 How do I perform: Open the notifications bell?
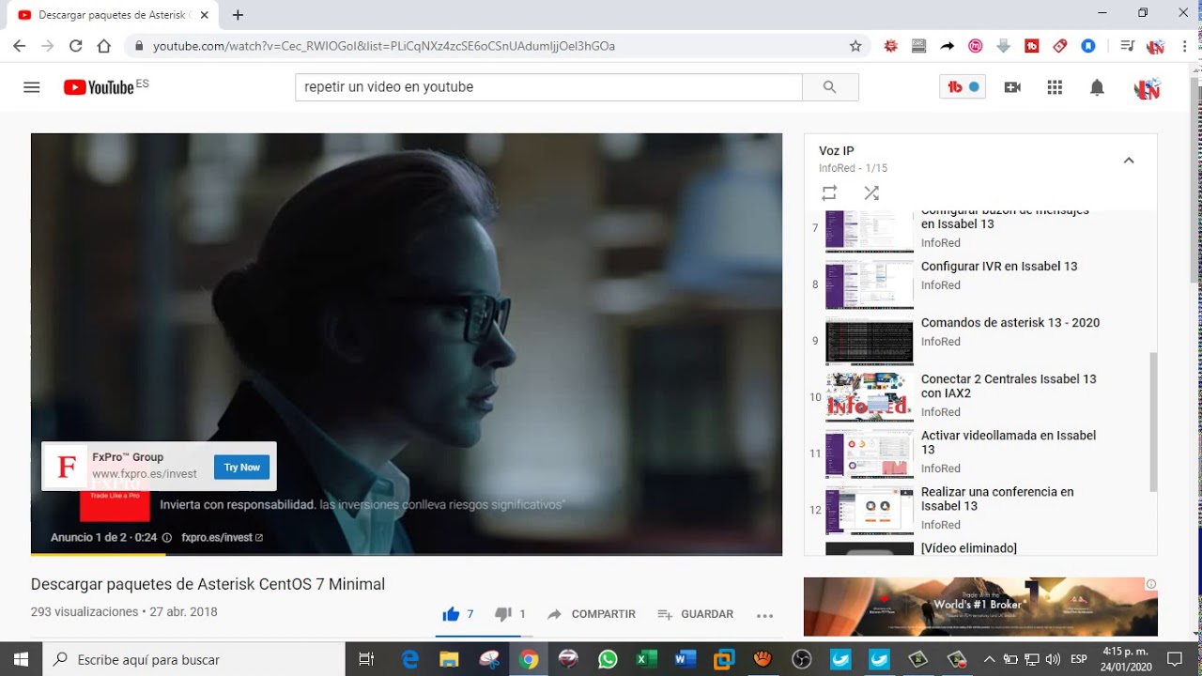pyautogui.click(x=1097, y=87)
